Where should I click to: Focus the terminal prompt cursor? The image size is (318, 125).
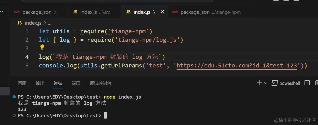[x=105, y=116]
